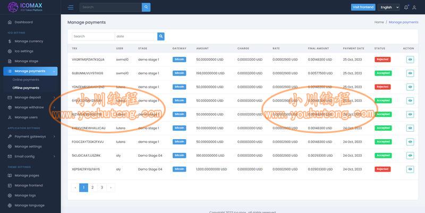Collapse the Manage payments submenu
This screenshot has width=425, height=213.
pyautogui.click(x=54, y=71)
